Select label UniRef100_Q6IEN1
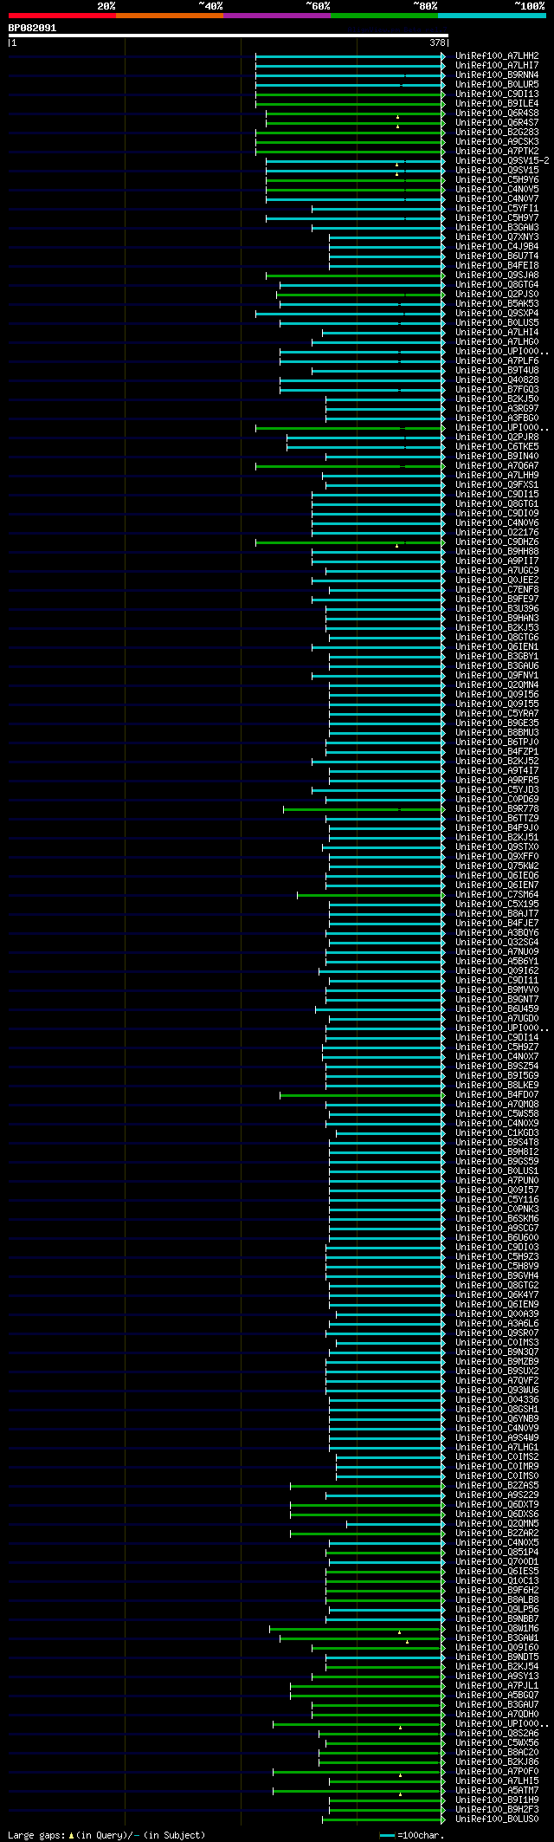 pos(497,647)
